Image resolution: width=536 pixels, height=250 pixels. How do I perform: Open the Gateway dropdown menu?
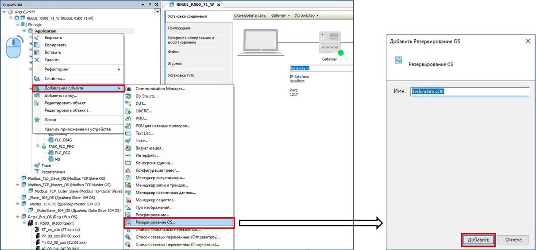(281, 15)
